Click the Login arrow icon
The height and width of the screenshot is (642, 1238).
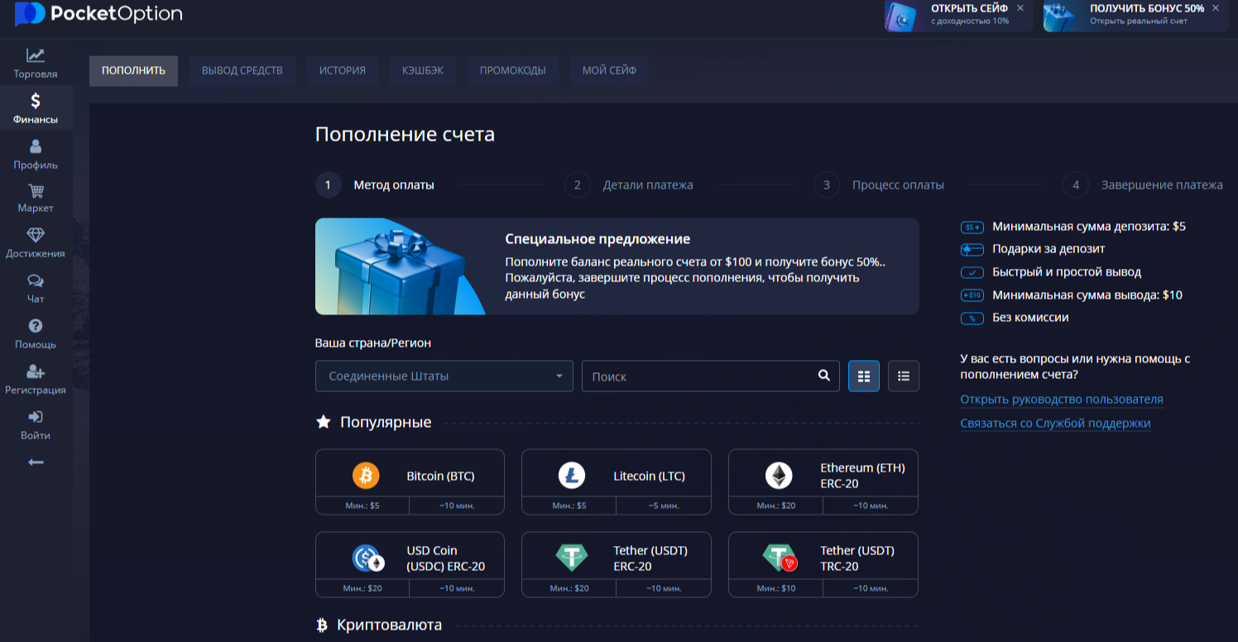tap(35, 417)
